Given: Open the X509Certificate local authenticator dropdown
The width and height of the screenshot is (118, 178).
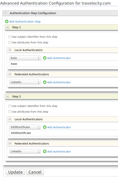Looking at the screenshot, I should 25,127.
